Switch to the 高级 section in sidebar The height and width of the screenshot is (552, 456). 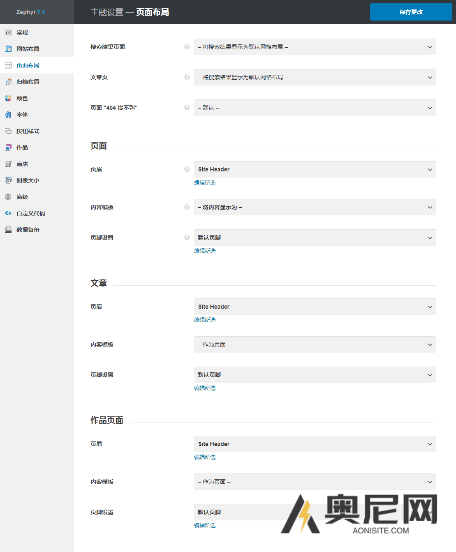point(8,196)
